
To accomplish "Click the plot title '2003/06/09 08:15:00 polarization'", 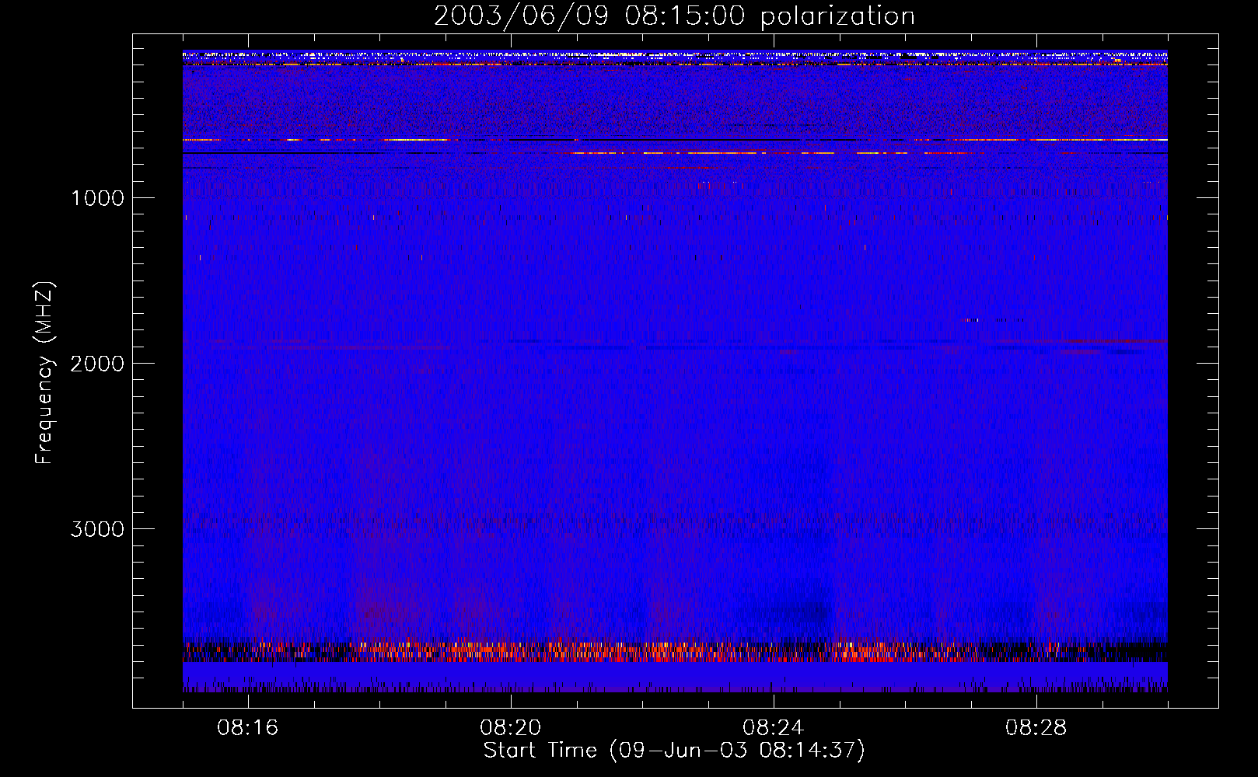I will click(674, 16).
